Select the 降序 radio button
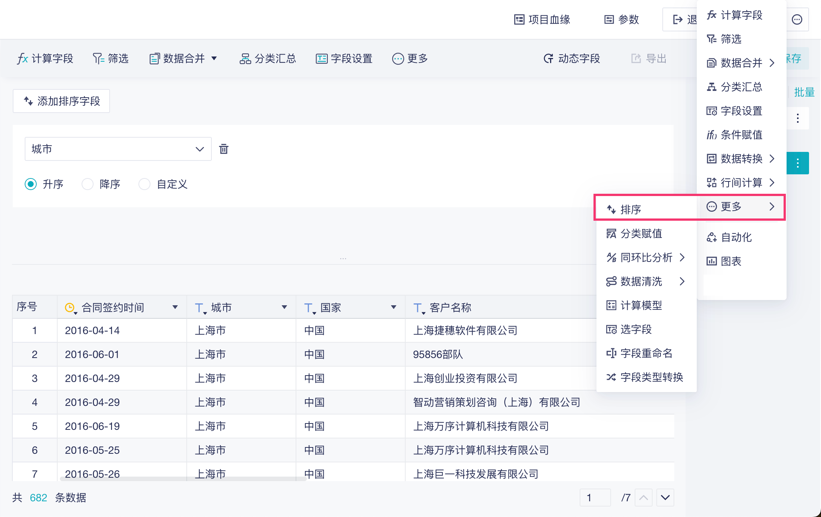Viewport: 821px width, 517px height. pyautogui.click(x=88, y=184)
